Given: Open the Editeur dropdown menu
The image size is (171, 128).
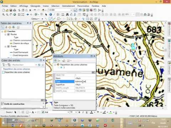Looking at the screenshot, I should click(x=35, y=19).
